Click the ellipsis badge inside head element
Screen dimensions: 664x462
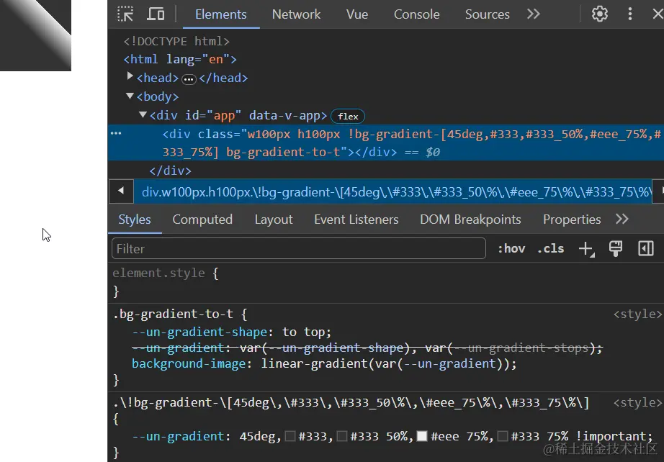[x=189, y=78]
